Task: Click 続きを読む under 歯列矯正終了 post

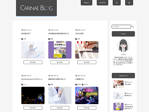Action: click(x=33, y=62)
